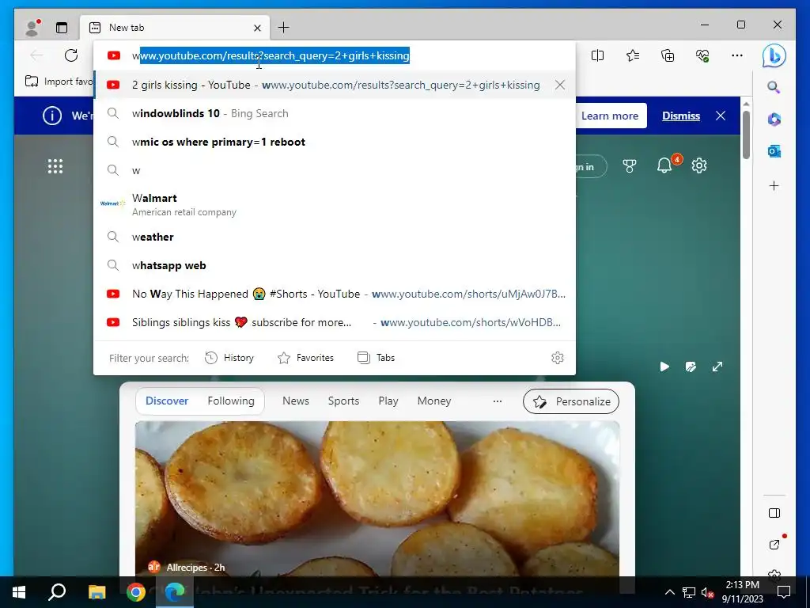
Task: Toggle split screen icon in toolbar
Action: pos(598,55)
